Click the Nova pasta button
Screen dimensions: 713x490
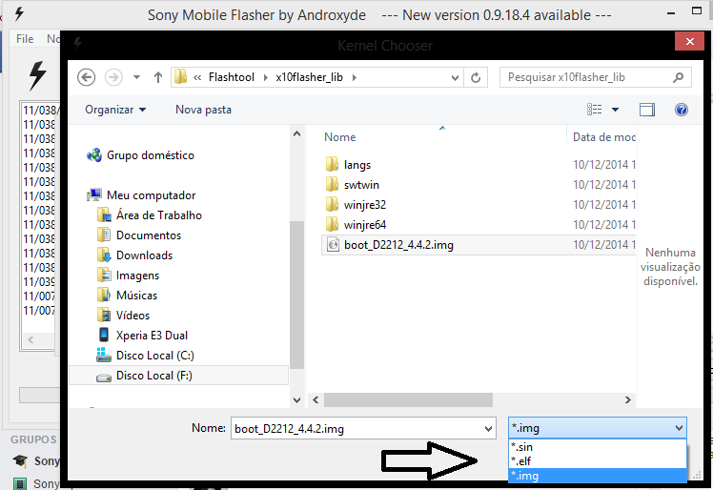coord(203,110)
